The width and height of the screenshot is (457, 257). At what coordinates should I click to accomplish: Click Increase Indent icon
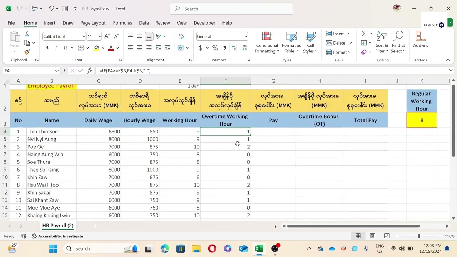coord(167,48)
